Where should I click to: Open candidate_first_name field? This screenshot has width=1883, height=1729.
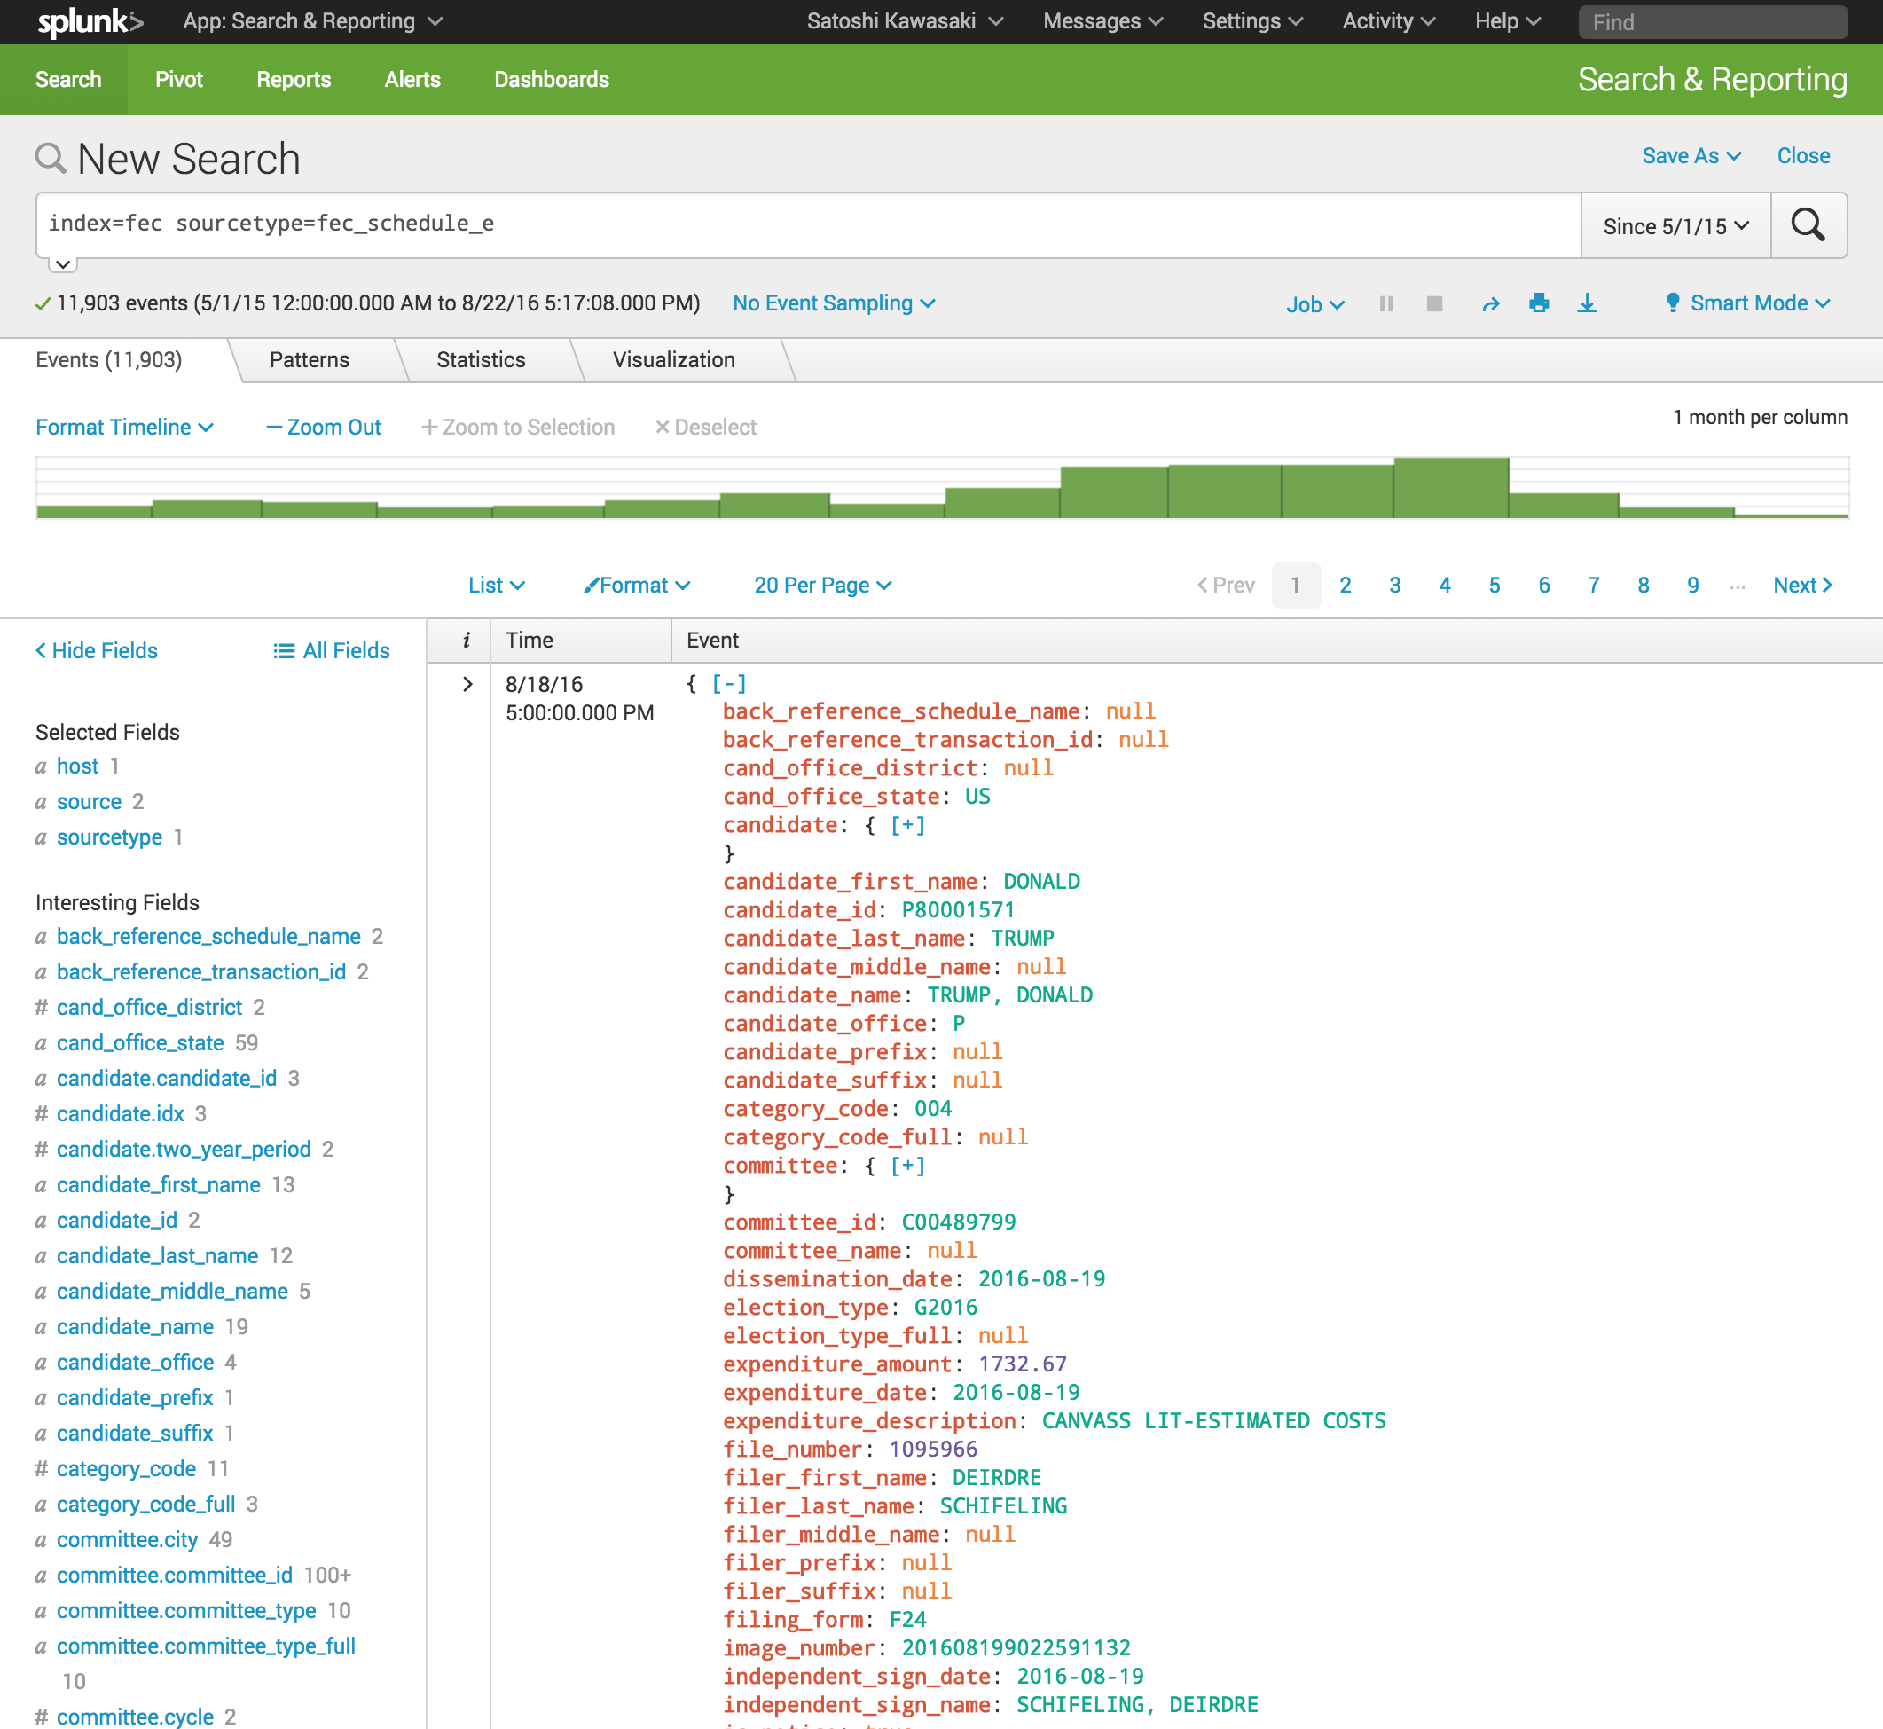coord(159,1184)
